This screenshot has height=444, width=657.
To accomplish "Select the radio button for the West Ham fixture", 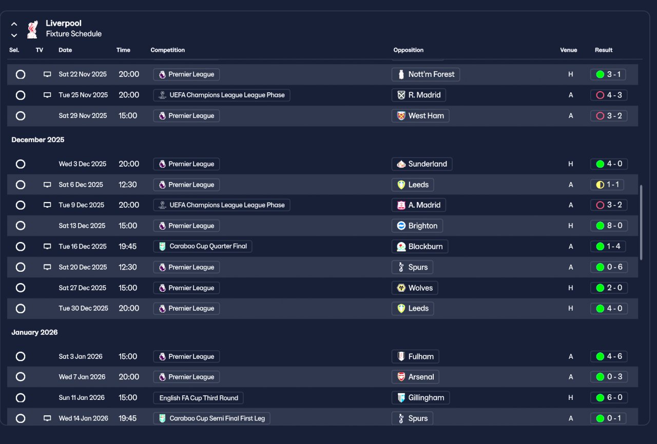I will 21,116.
